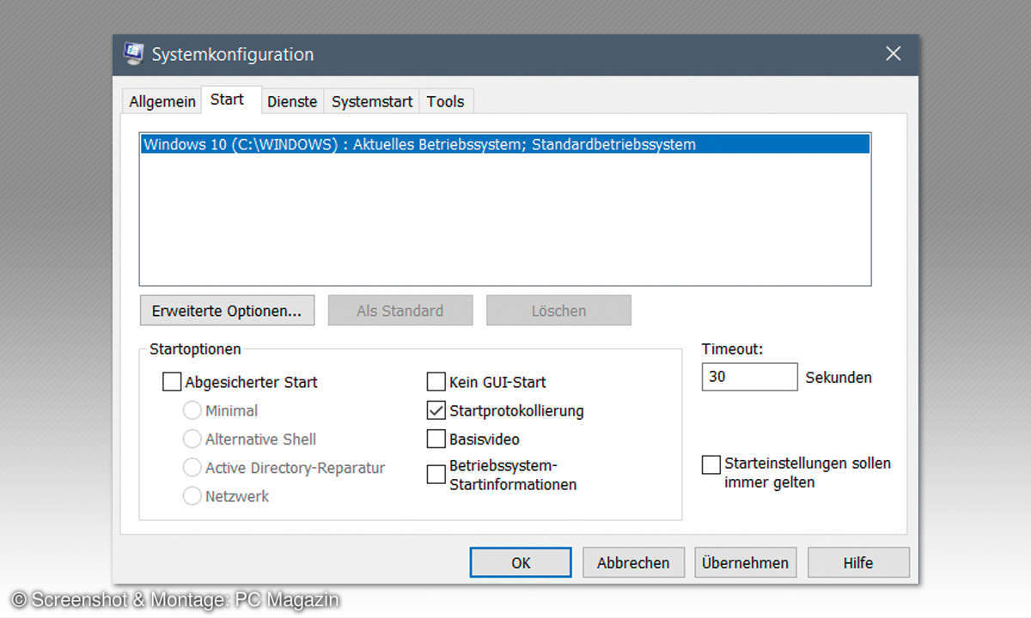Click the Löschen button
The width and height of the screenshot is (1031, 618).
point(558,311)
